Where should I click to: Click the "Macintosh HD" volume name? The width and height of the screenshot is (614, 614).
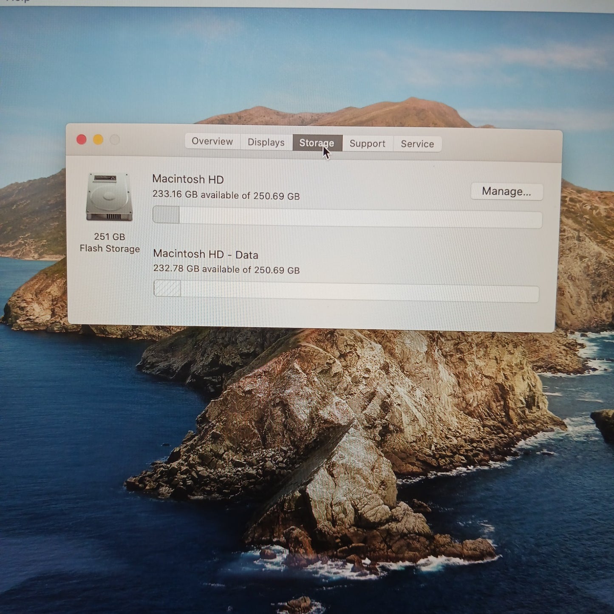click(188, 179)
